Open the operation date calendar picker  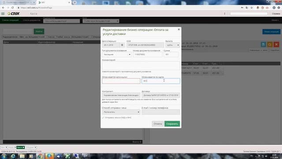pos(122,45)
